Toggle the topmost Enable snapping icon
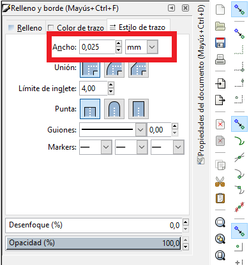This screenshot has width=249, height=265. pyautogui.click(x=239, y=10)
